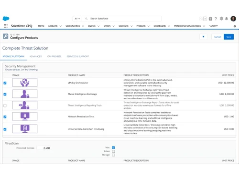Click the USD 12,000.00 unit price
The width and height of the screenshot is (239, 179).
click(226, 83)
